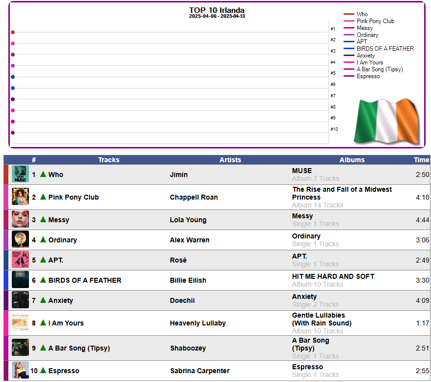Select the crimson #3 chart point
Viewport: 431px width, 382px height.
pos(13,55)
